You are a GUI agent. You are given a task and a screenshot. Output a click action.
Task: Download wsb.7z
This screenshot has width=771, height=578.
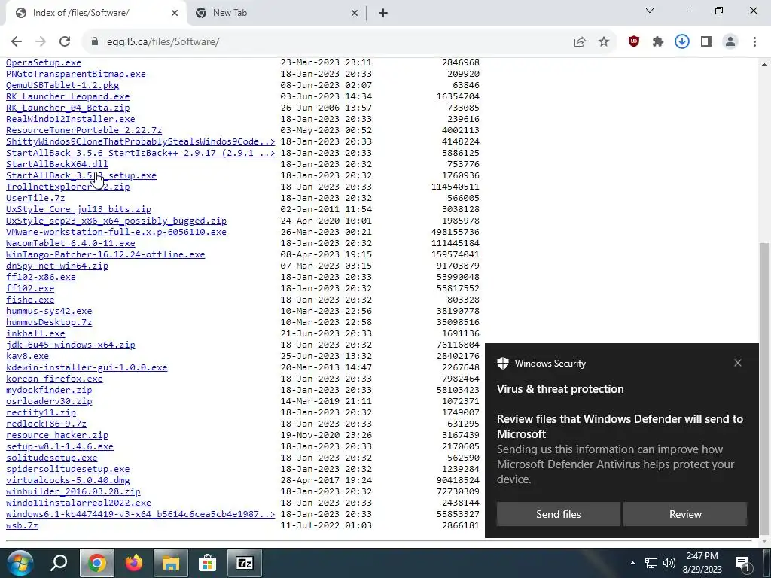pos(22,525)
